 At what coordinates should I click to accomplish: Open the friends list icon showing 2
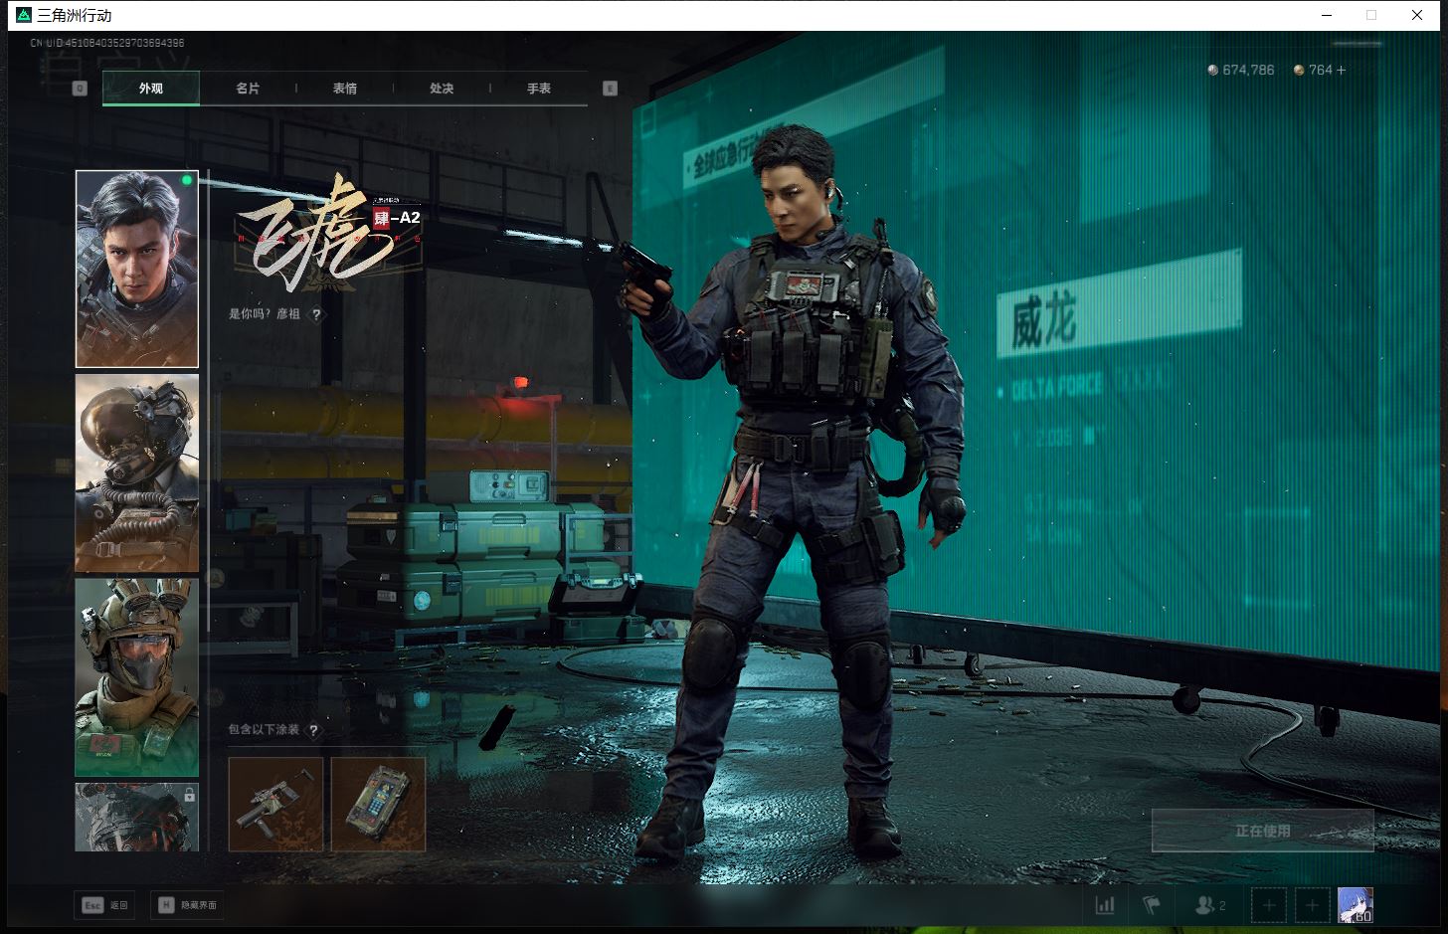(x=1209, y=905)
